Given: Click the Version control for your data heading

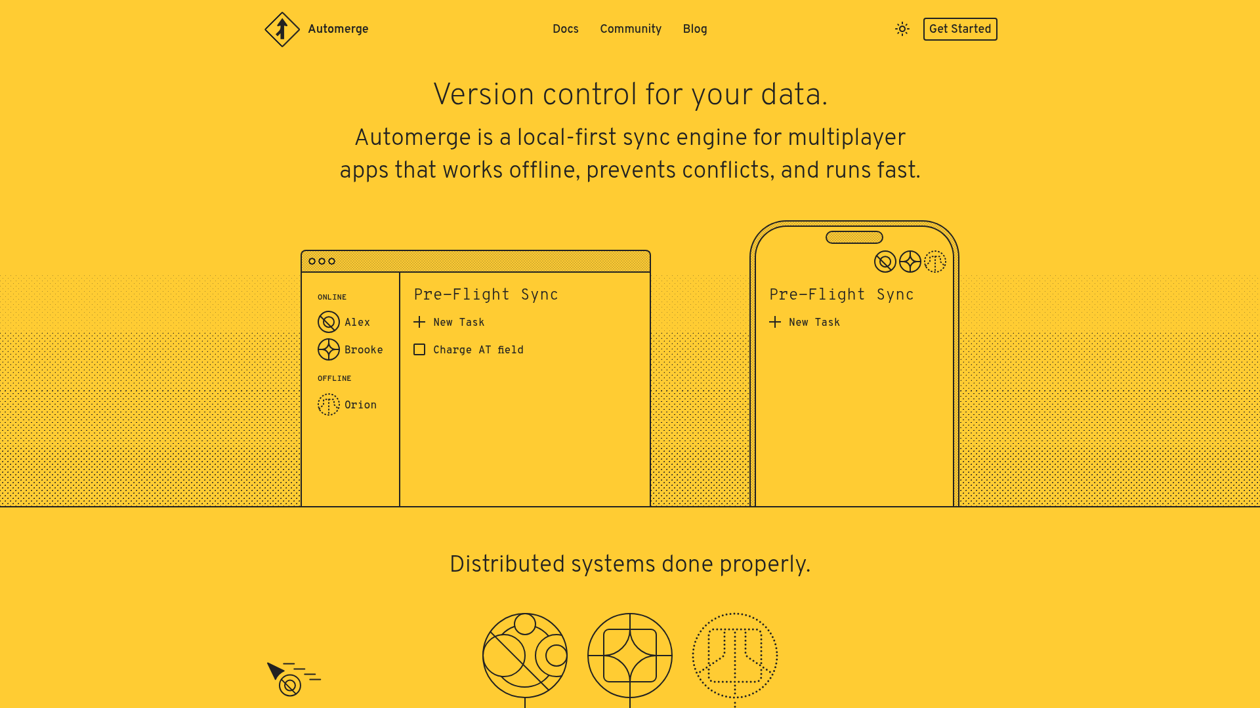Looking at the screenshot, I should (x=630, y=94).
